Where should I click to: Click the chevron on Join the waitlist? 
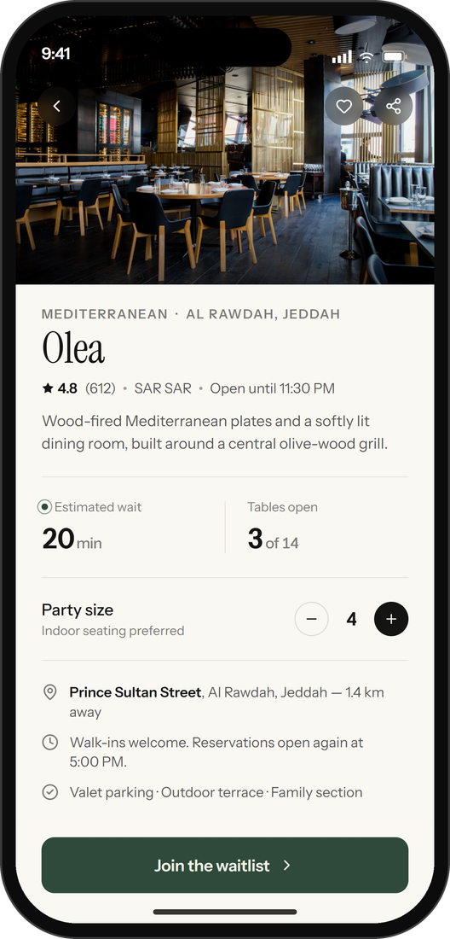tap(287, 866)
